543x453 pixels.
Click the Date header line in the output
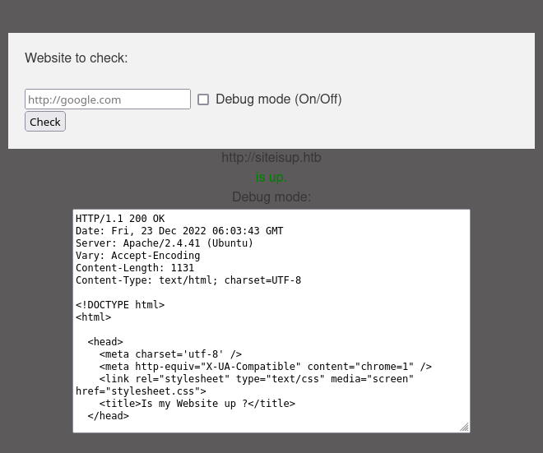click(179, 231)
